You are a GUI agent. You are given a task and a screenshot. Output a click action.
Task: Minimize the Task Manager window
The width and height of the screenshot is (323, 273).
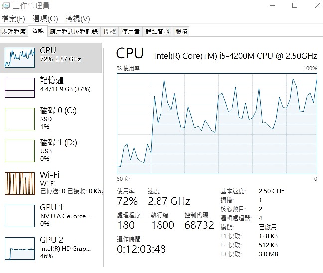272,5
